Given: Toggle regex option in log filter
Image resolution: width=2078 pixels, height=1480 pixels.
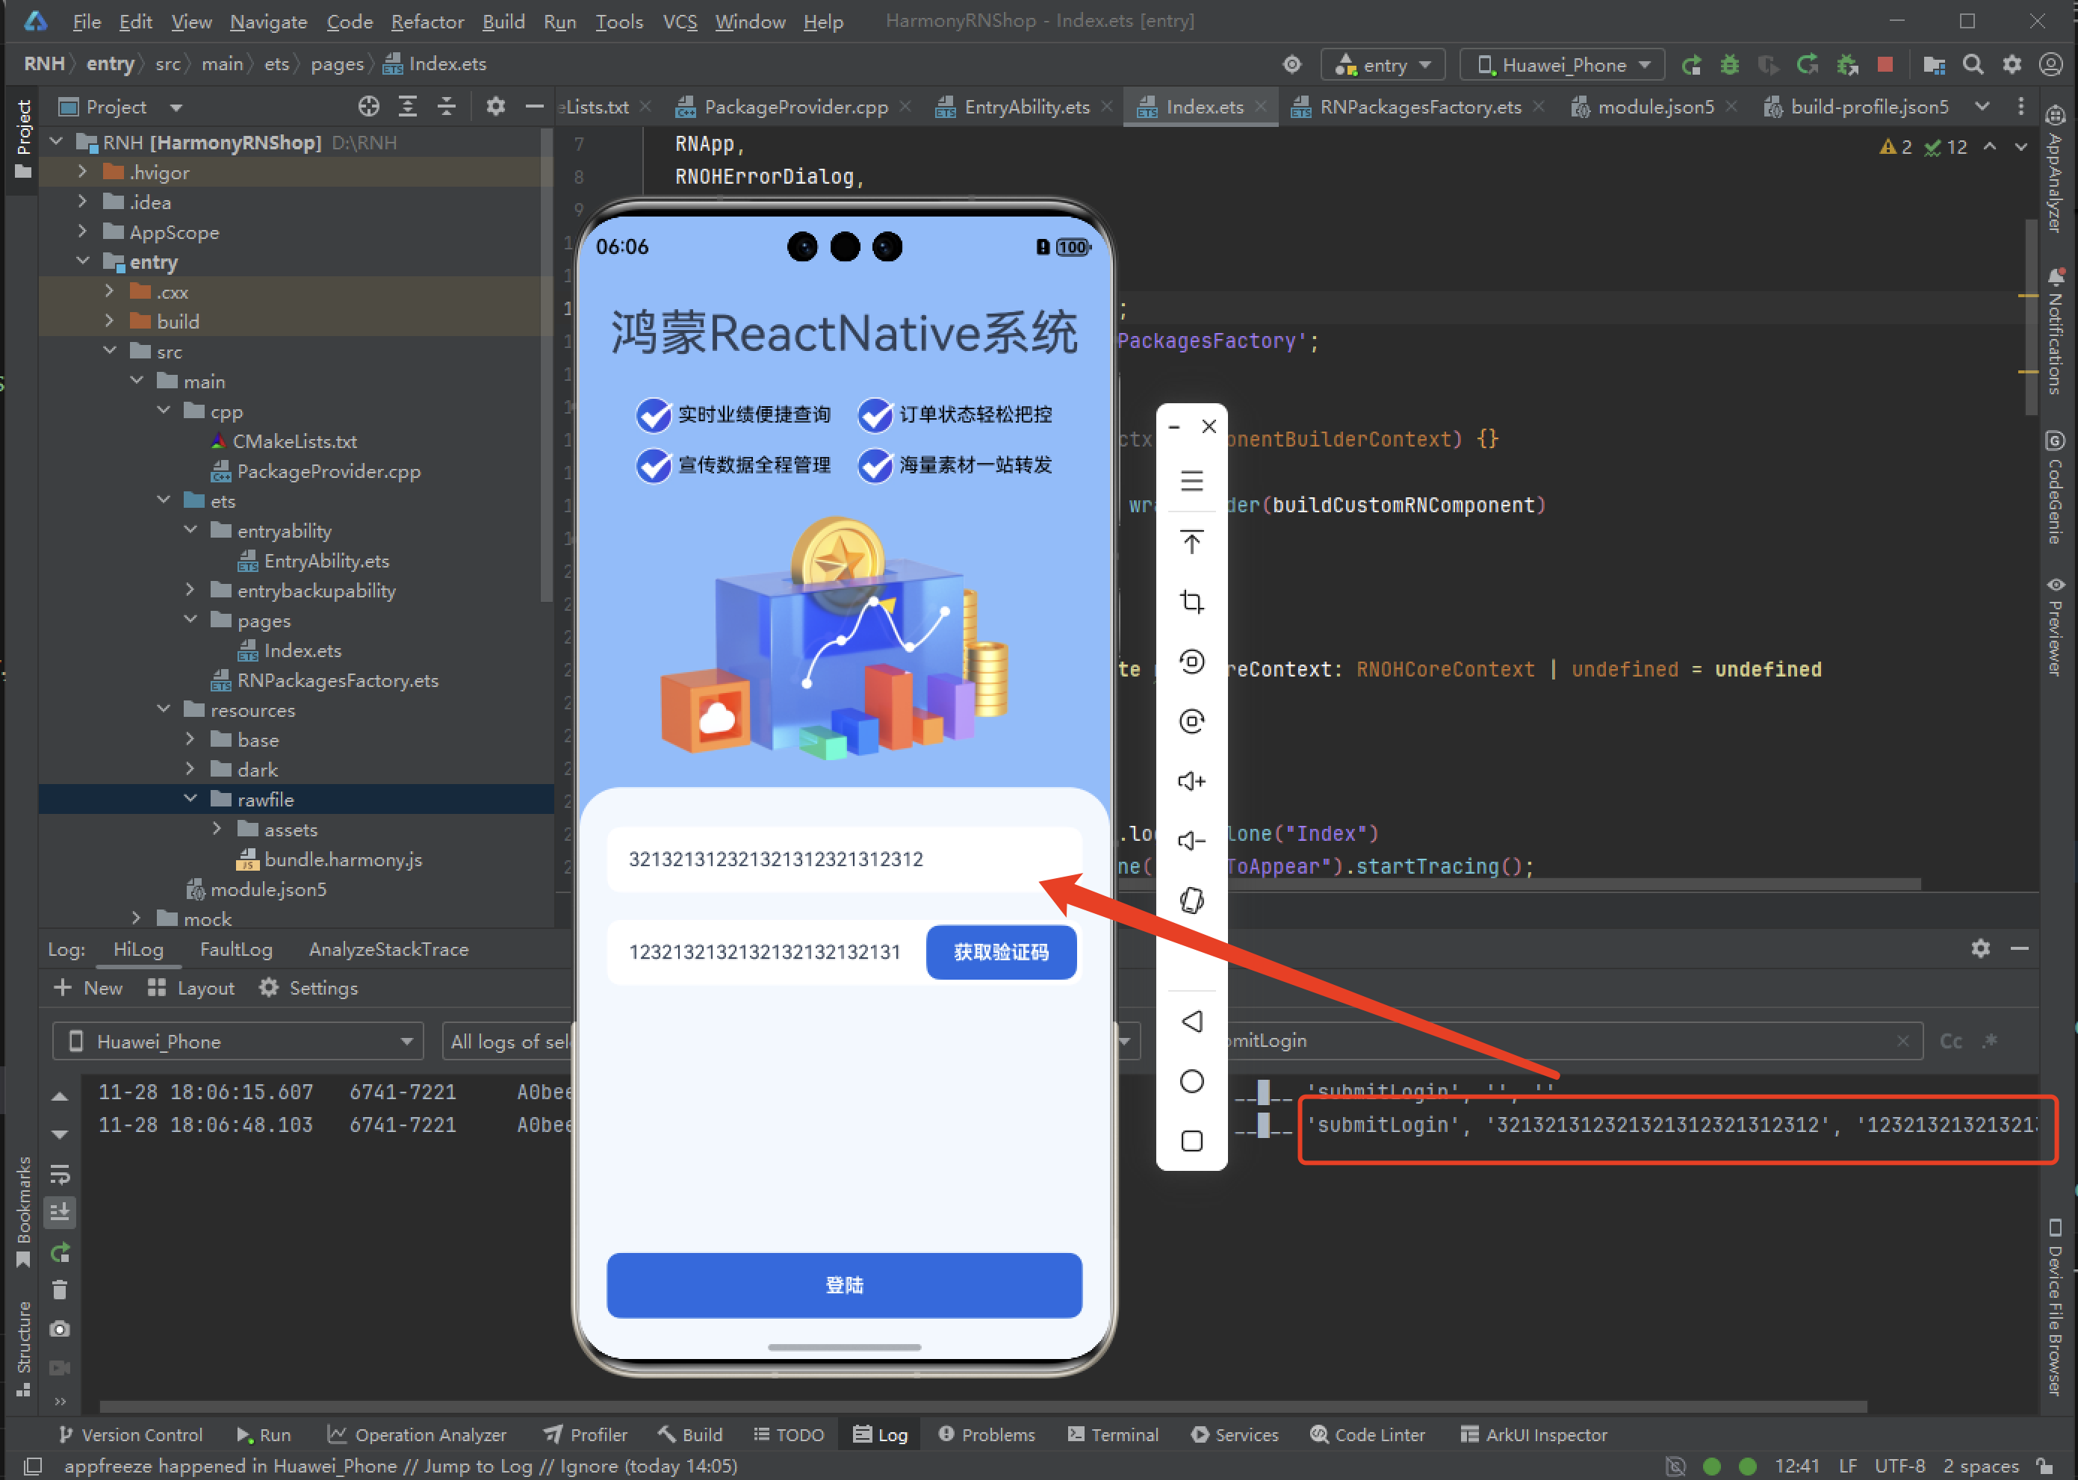Looking at the screenshot, I should pyautogui.click(x=1991, y=1041).
